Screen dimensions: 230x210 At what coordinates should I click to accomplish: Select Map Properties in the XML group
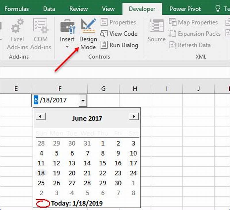(193, 22)
